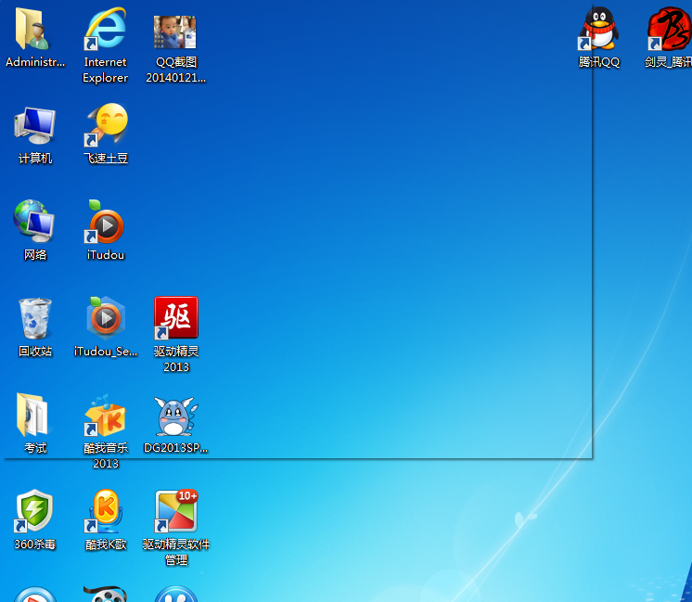Select the iTudou_Se... installer icon
692x602 pixels.
[x=105, y=320]
